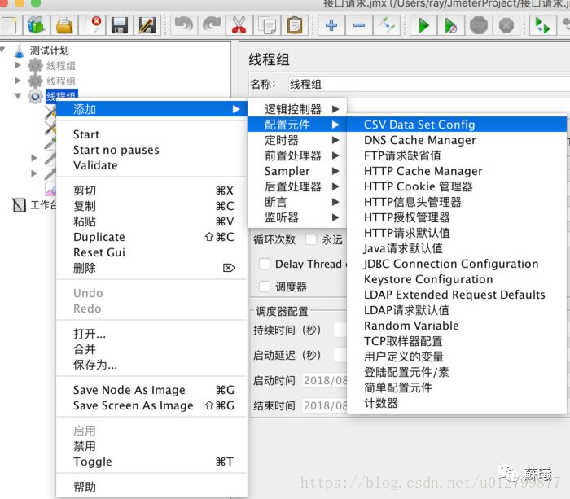Click the 启动时间 start time field

coord(325,380)
